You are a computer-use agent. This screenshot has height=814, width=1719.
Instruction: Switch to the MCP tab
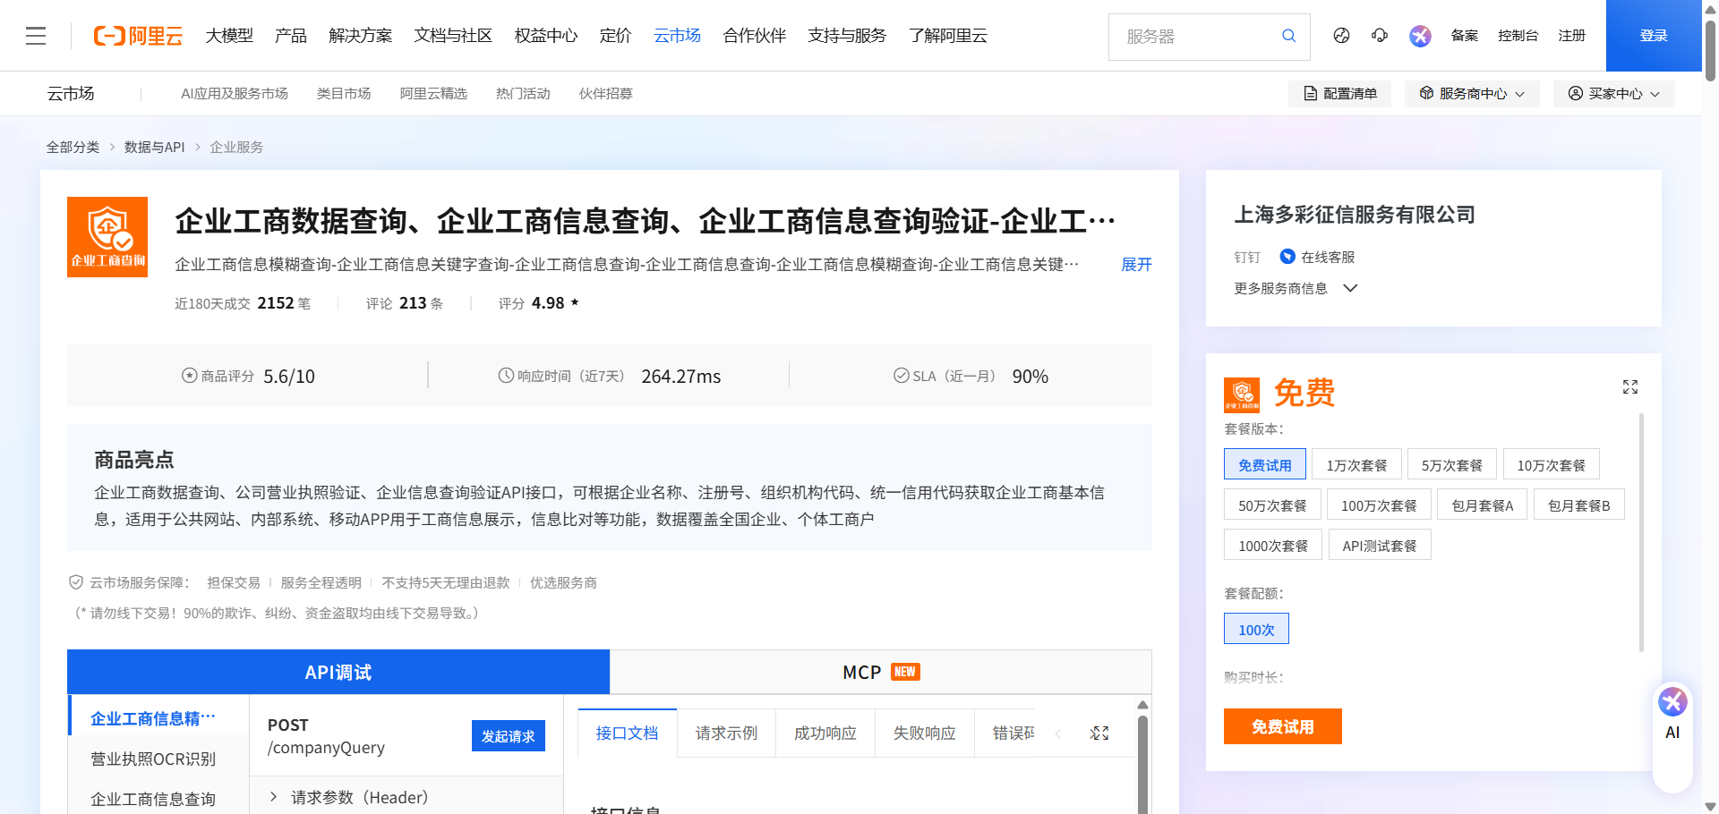pos(880,672)
